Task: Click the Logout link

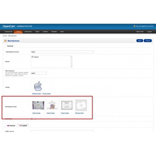Action: [149, 32]
